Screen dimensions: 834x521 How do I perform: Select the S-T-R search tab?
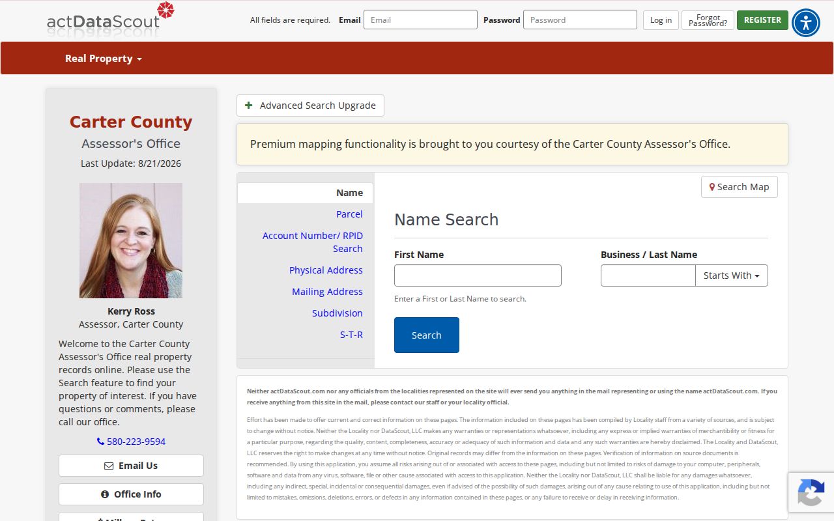(351, 335)
